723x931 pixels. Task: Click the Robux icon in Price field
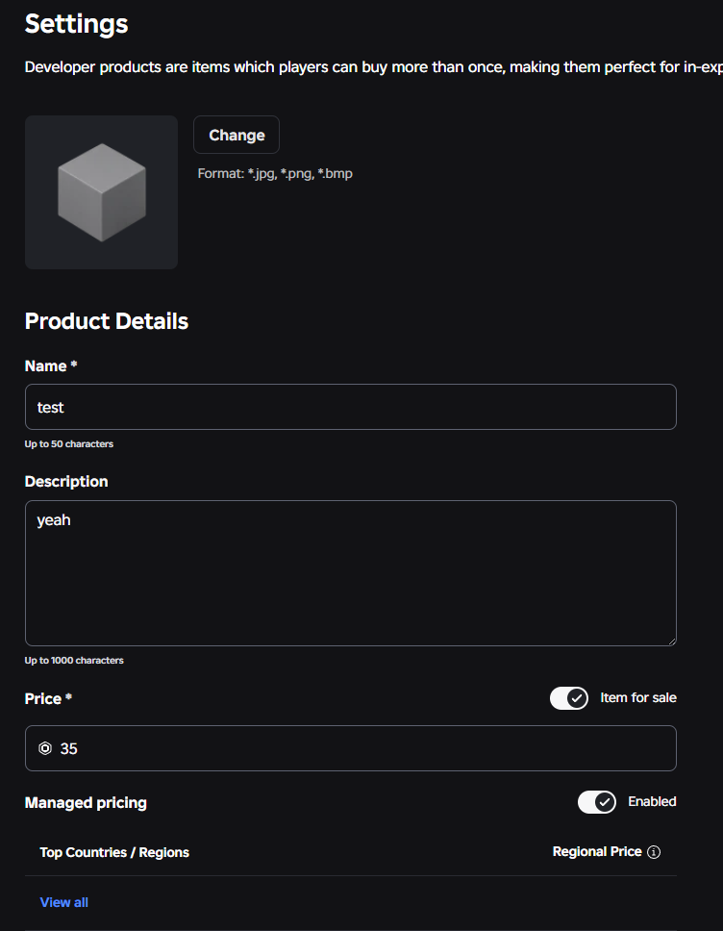(x=45, y=748)
